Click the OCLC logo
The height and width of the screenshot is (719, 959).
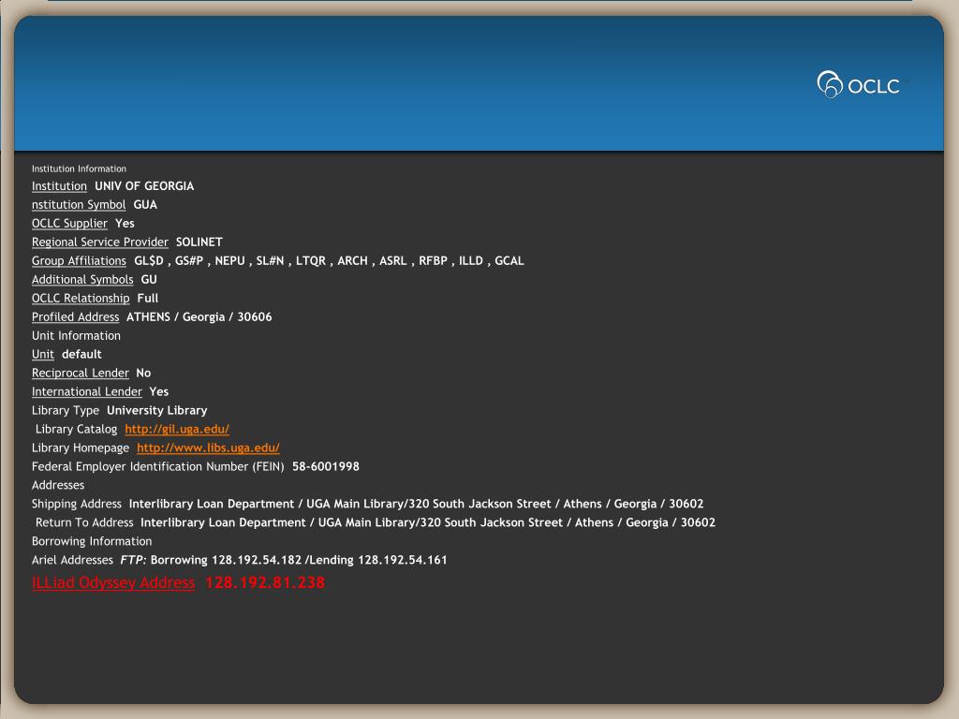(859, 84)
